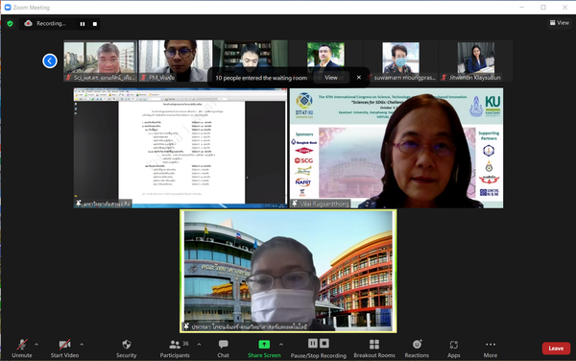This screenshot has height=361, width=576.
Task: Expand the arrow next to Participants
Action: click(199, 345)
